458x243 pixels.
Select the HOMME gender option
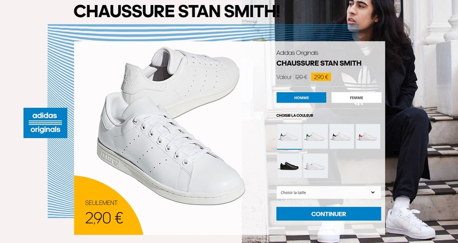point(301,97)
